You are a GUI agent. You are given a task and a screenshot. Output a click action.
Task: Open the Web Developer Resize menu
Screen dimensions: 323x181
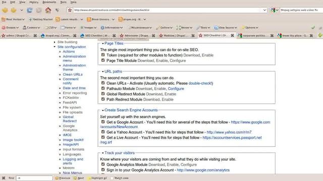pos(185,28)
